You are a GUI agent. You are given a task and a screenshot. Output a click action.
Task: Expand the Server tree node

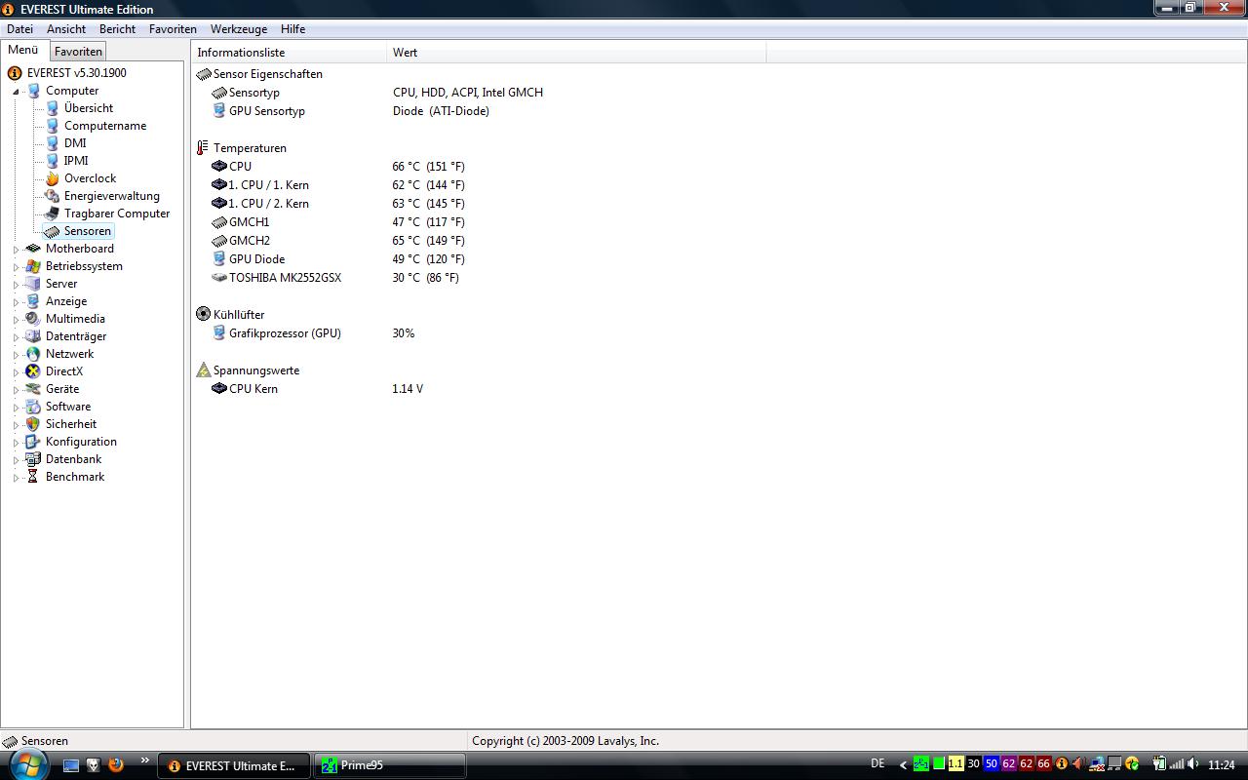click(17, 284)
